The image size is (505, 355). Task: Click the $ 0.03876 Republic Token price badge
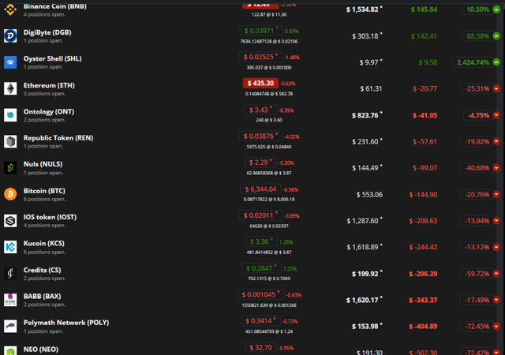(260, 136)
